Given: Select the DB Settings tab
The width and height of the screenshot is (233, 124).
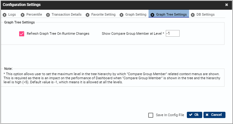Looking at the screenshot, I should (203, 15).
